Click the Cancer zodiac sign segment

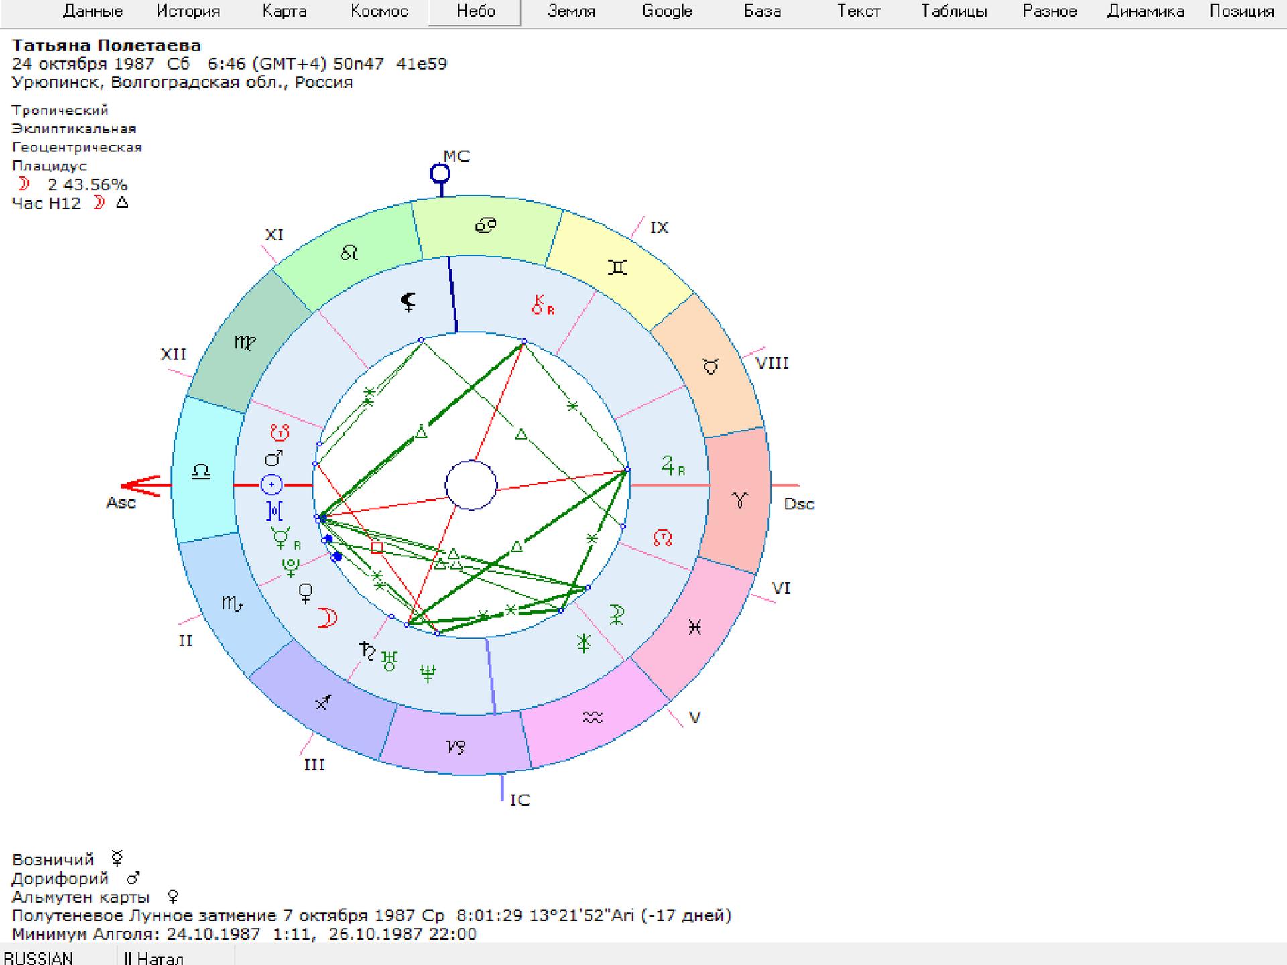pyautogui.click(x=485, y=226)
